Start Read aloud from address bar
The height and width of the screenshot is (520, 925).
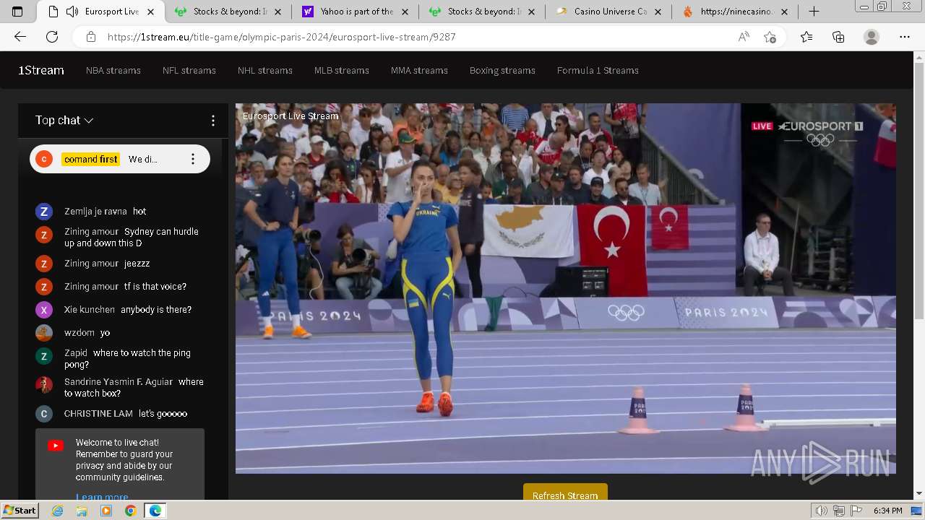pyautogui.click(x=744, y=37)
